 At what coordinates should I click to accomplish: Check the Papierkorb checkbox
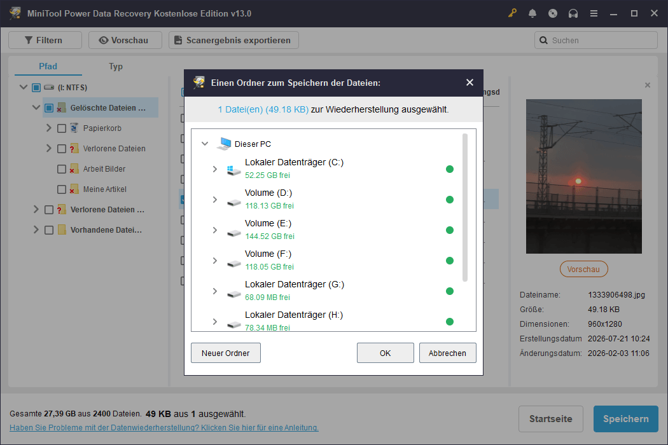click(x=62, y=128)
